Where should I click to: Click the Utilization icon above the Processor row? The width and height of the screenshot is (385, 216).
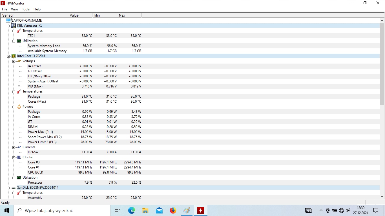tap(19, 177)
